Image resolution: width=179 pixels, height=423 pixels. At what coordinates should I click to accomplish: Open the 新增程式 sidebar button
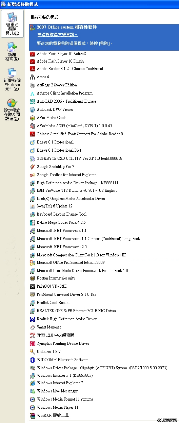[12, 52]
